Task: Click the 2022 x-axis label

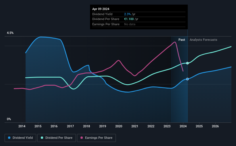Action: [151, 126]
